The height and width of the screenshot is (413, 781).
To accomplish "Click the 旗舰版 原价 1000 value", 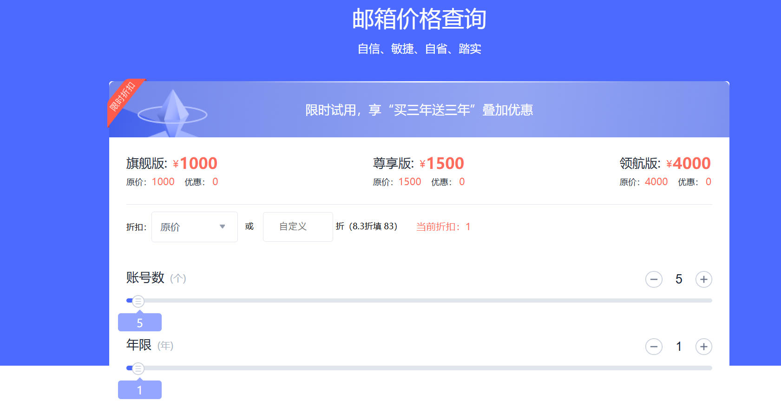I will pos(163,182).
